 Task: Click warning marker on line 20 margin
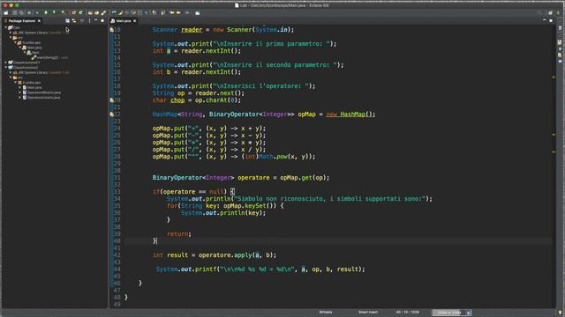tap(112, 100)
